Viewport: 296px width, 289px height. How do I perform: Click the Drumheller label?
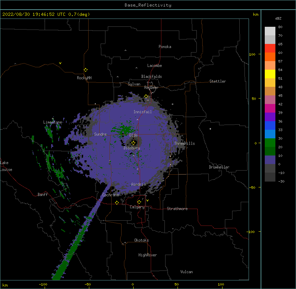pos(219,167)
